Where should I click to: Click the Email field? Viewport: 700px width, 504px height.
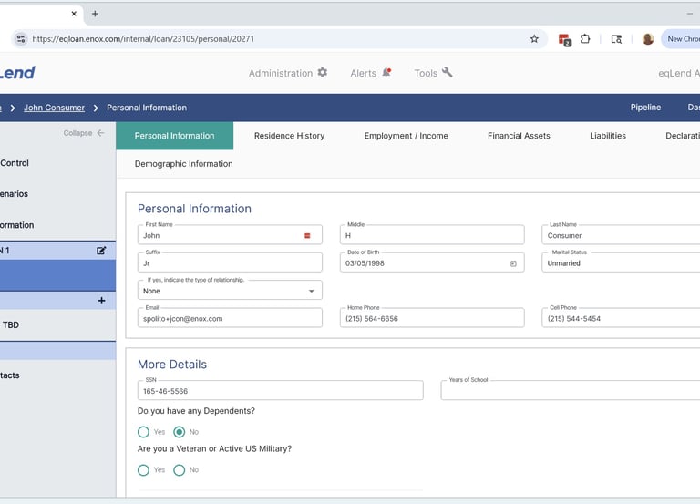pos(230,318)
